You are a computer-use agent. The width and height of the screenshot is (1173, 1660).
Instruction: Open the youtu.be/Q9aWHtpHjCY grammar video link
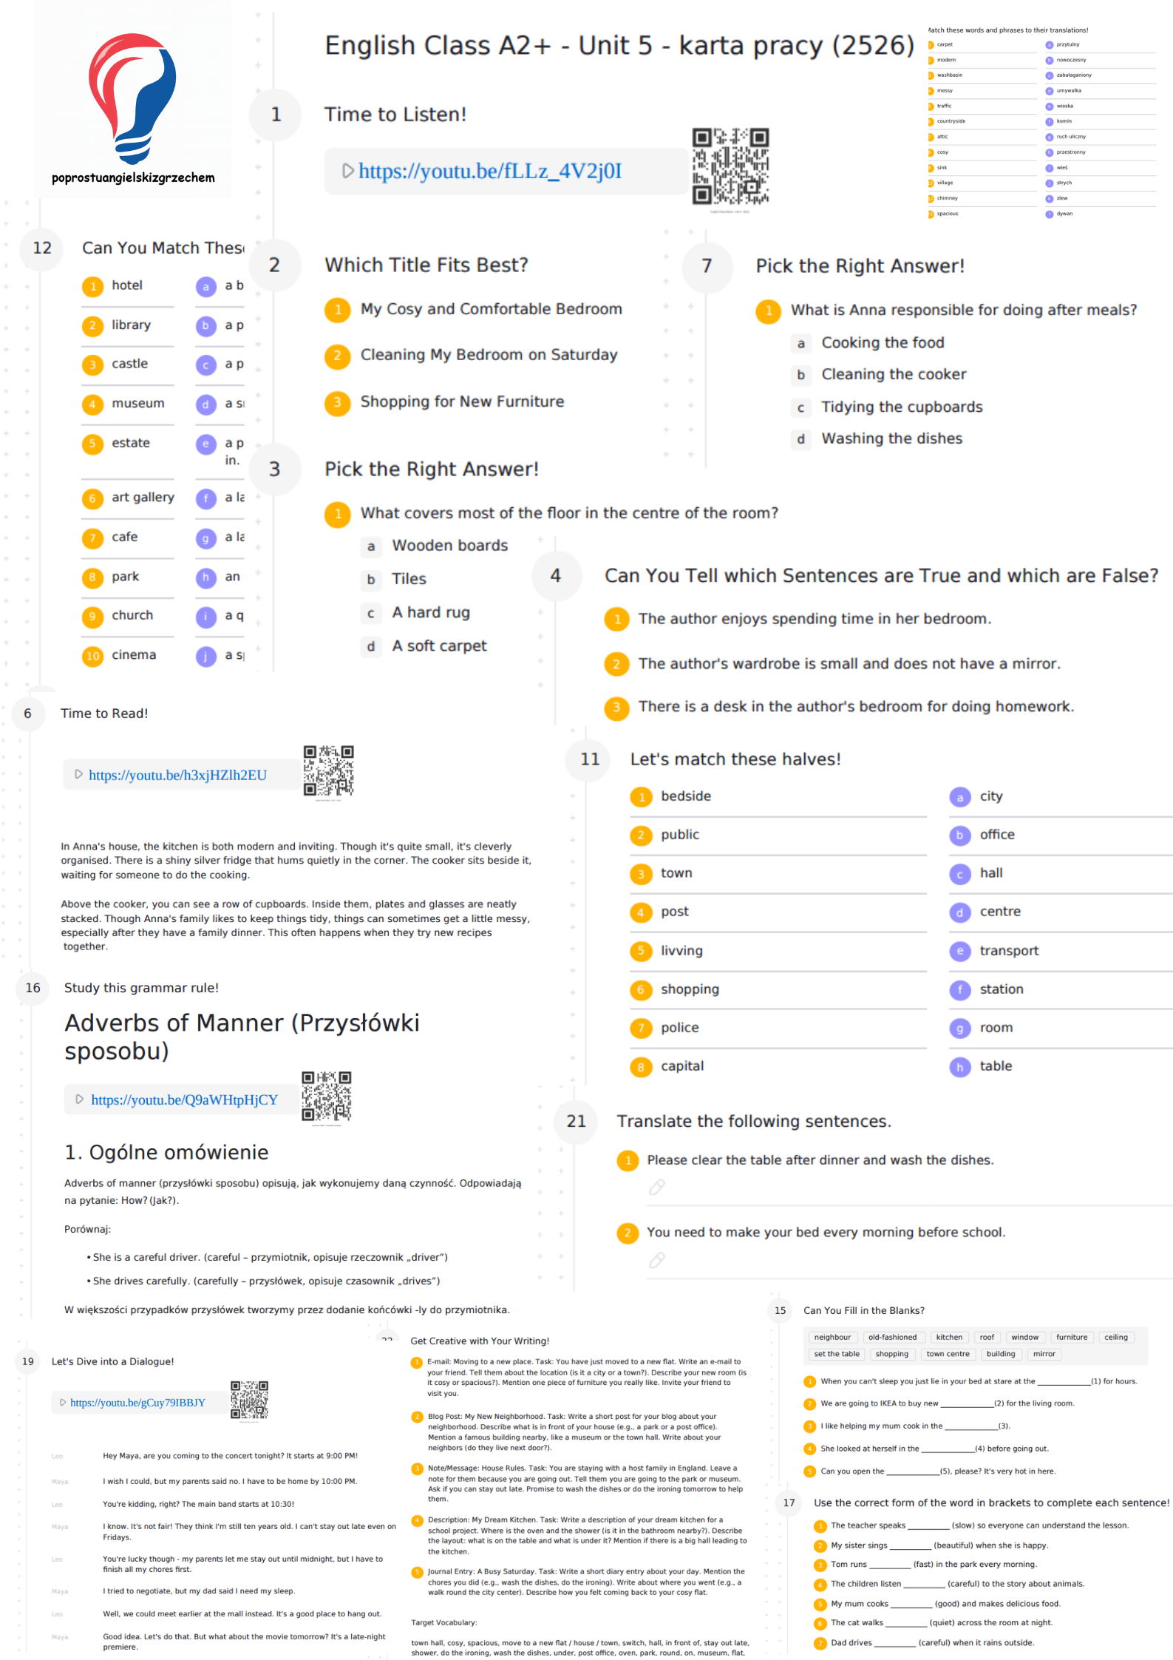(x=184, y=1100)
